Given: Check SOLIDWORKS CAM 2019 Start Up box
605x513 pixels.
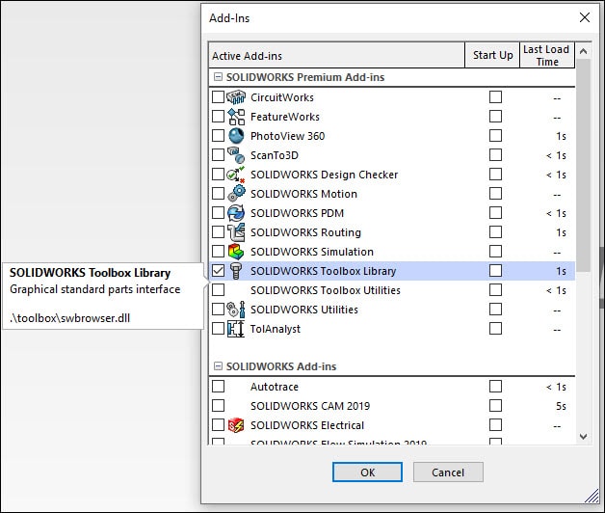Looking at the screenshot, I should pyautogui.click(x=495, y=406).
